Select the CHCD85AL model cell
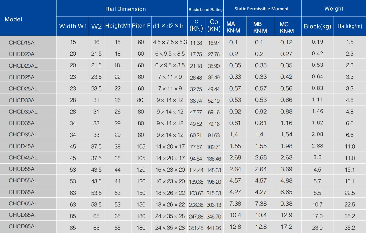The width and height of the screenshot is (366, 233). coord(23,226)
